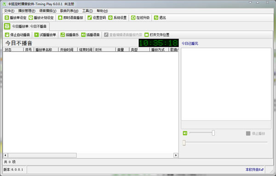Screen dimensions: 276x176
Task: Click 插播语音 insert voice button
Action: pos(91,35)
